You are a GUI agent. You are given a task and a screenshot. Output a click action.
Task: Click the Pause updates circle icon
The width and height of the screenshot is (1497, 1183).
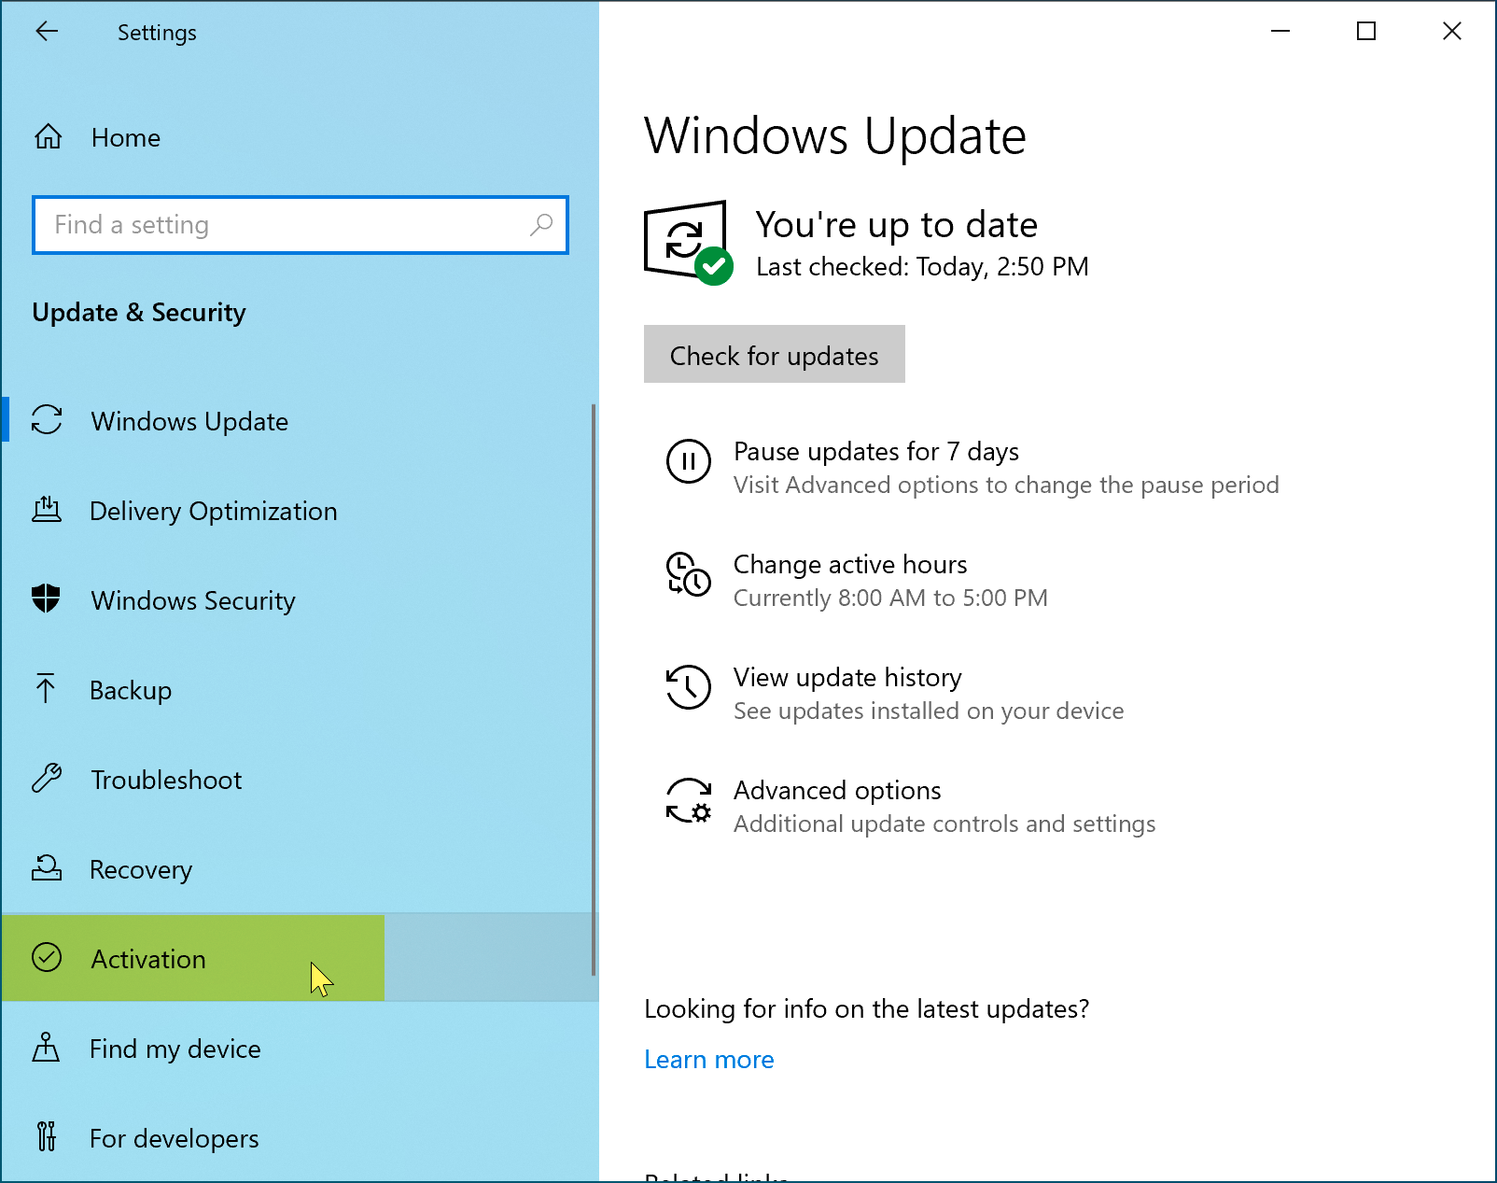(x=688, y=461)
